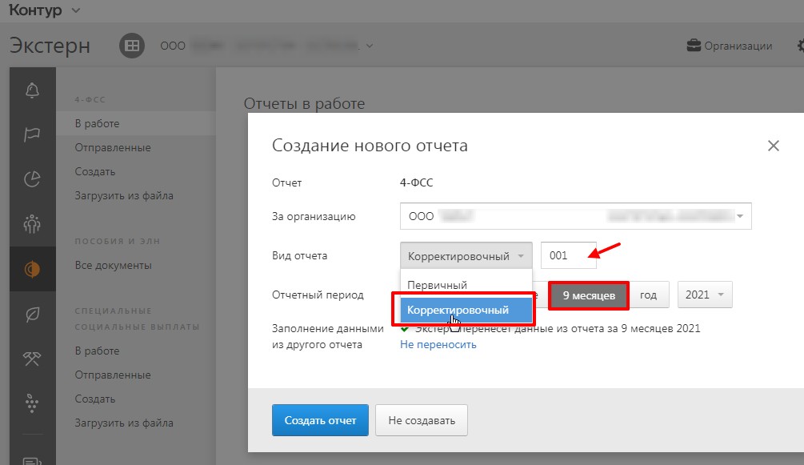Click the bell notifications icon in sidebar
The height and width of the screenshot is (465, 804).
[32, 90]
